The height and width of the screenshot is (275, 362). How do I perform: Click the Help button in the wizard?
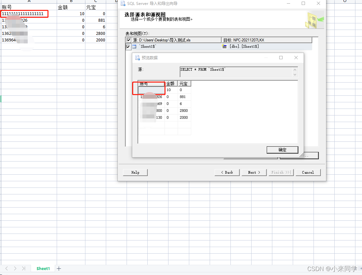[x=135, y=172]
